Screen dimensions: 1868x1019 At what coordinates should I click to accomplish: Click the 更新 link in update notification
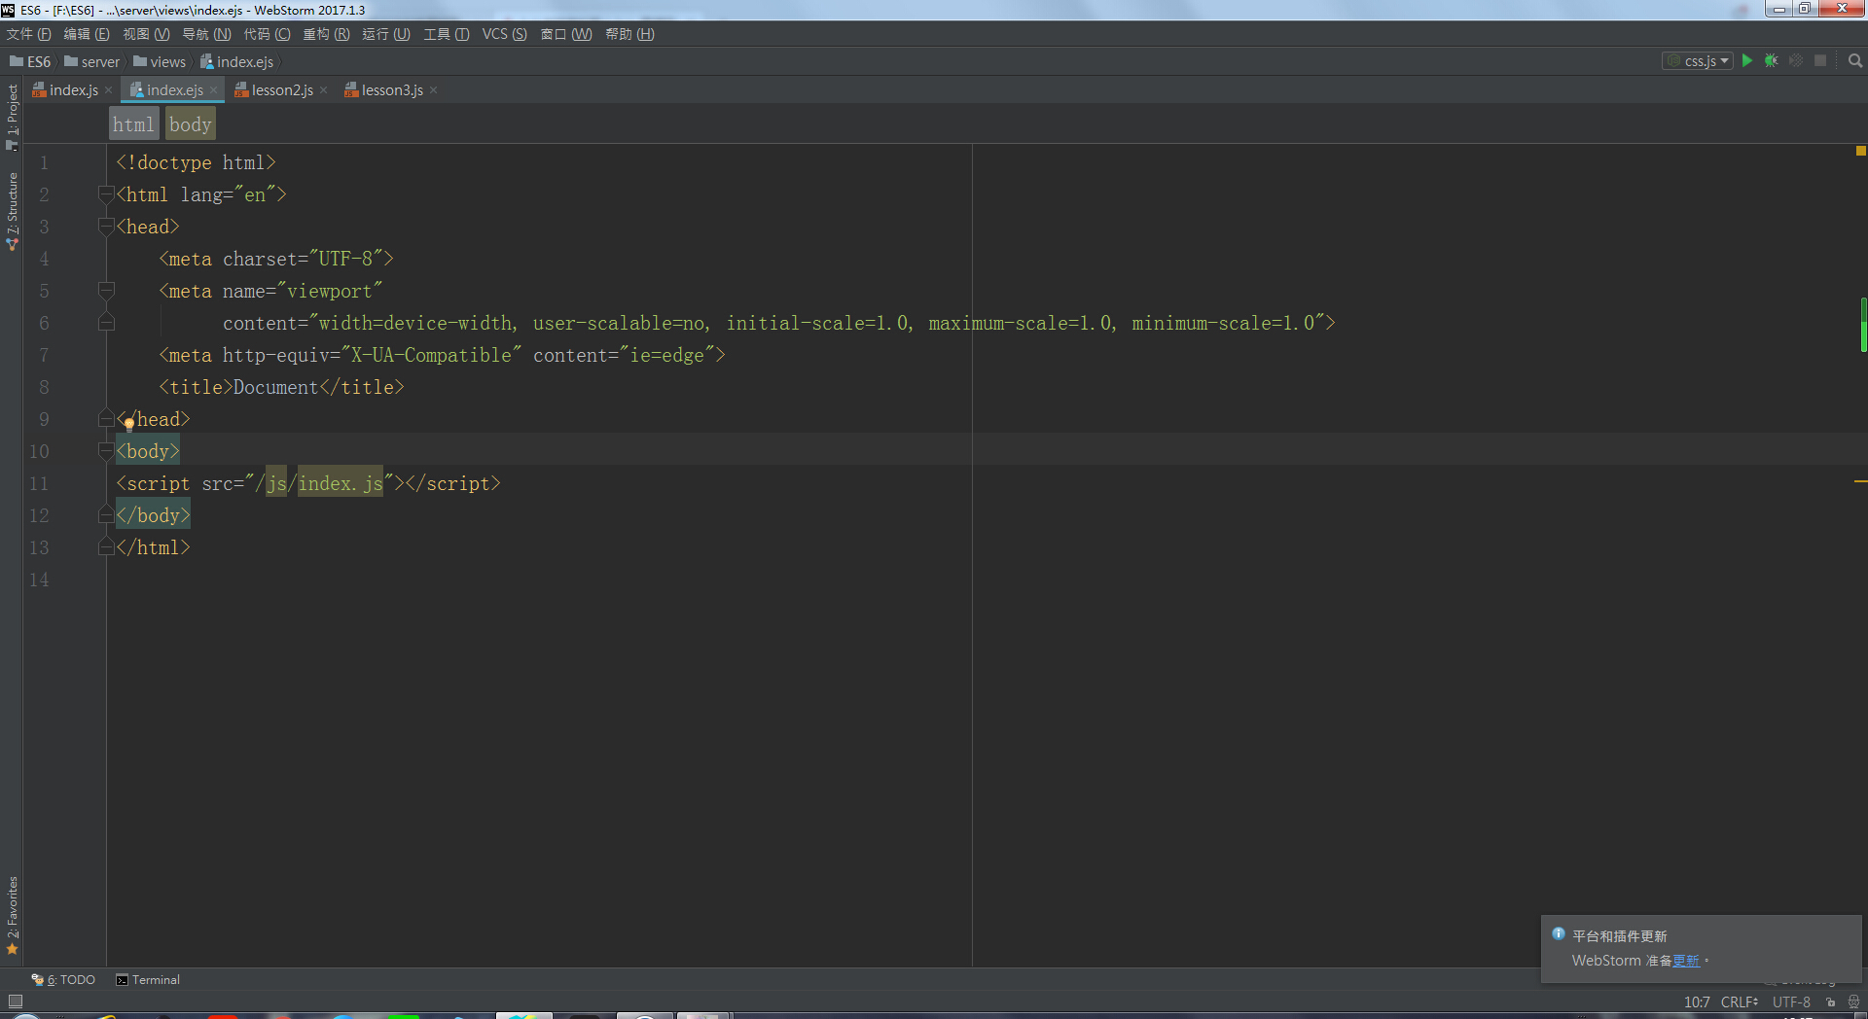1685,961
